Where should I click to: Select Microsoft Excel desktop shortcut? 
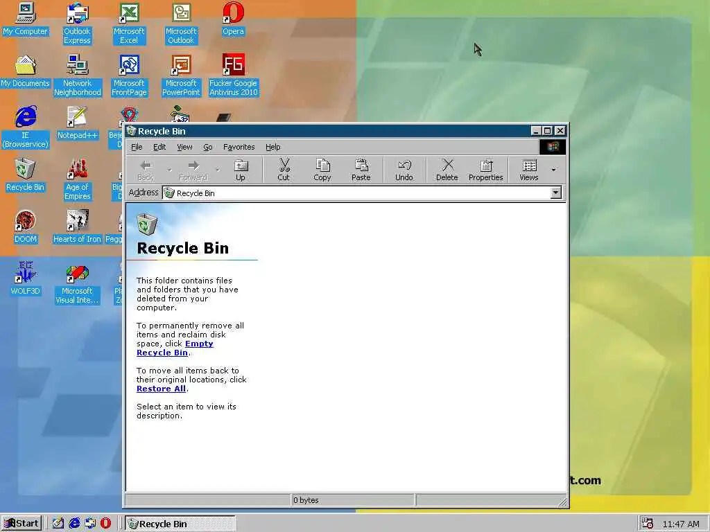pos(129,24)
